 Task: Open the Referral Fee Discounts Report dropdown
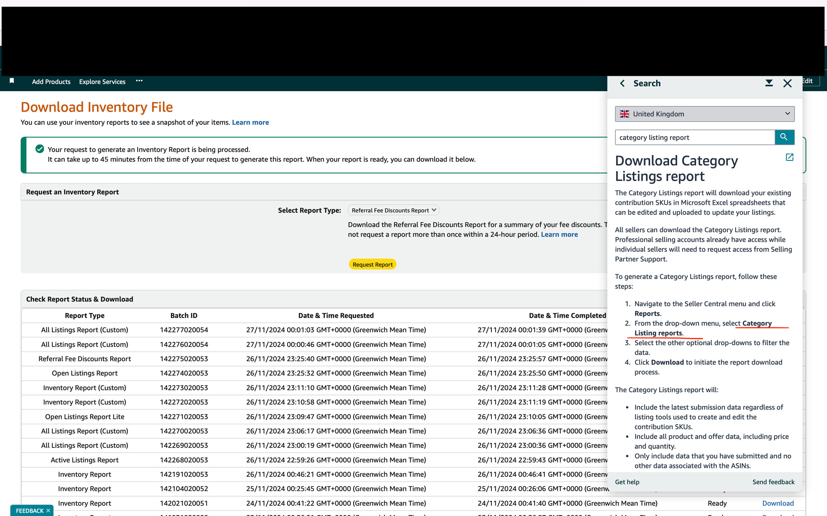[393, 210]
